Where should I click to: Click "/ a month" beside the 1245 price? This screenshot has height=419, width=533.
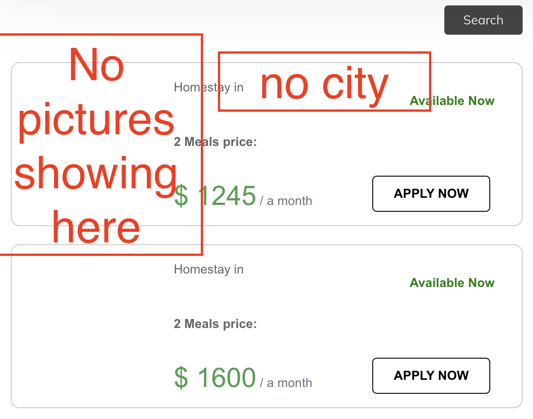pyautogui.click(x=286, y=201)
